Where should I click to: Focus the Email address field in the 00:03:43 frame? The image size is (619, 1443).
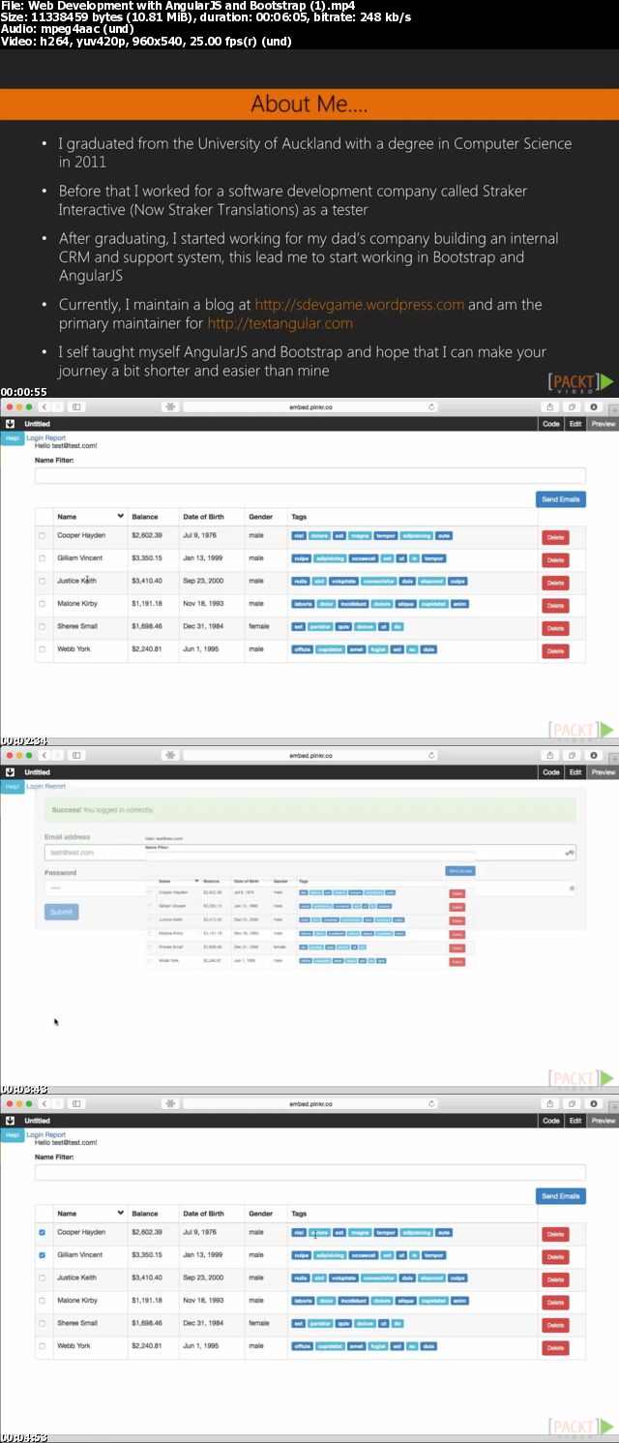point(310,853)
